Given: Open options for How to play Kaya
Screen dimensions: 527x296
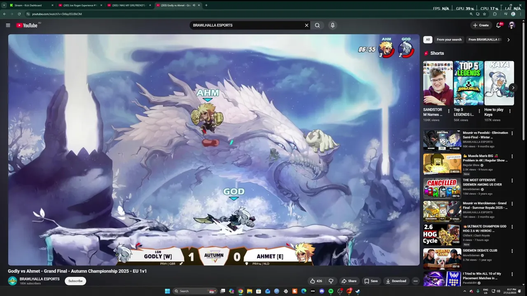Looking at the screenshot, I should (x=510, y=111).
